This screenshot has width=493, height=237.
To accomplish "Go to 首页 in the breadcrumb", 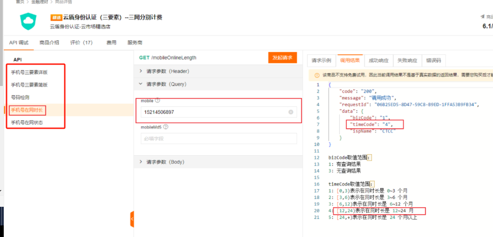I will coord(20,1).
